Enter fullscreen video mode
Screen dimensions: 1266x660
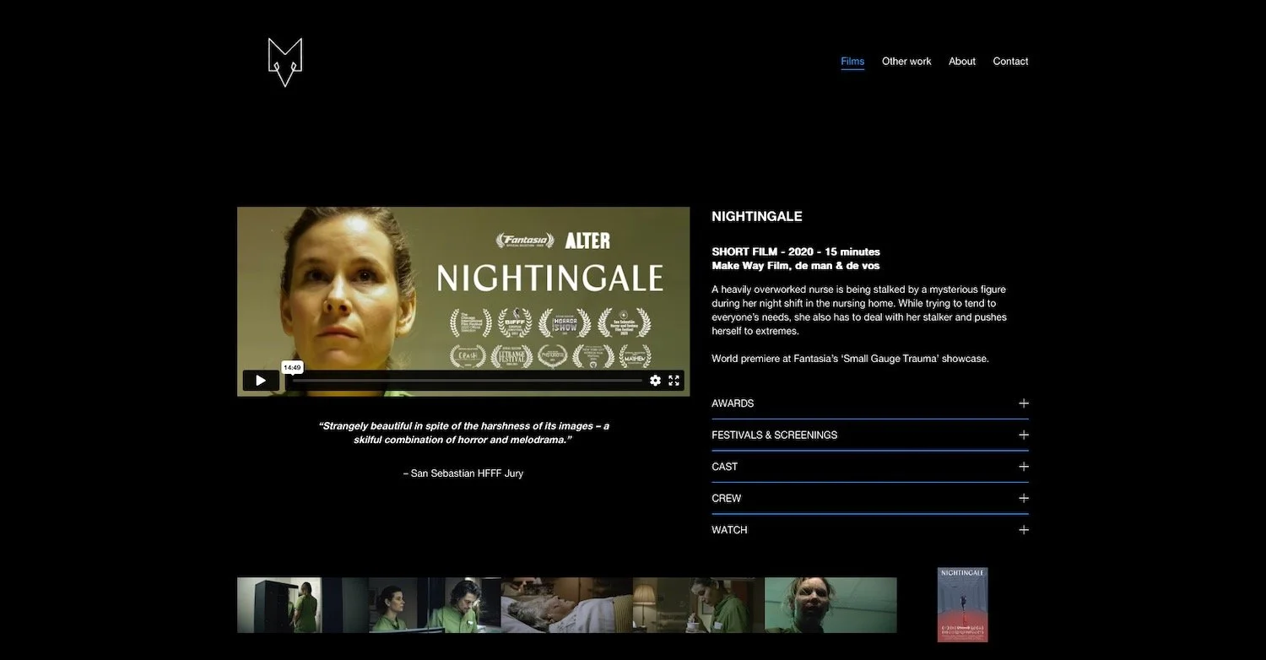point(674,381)
